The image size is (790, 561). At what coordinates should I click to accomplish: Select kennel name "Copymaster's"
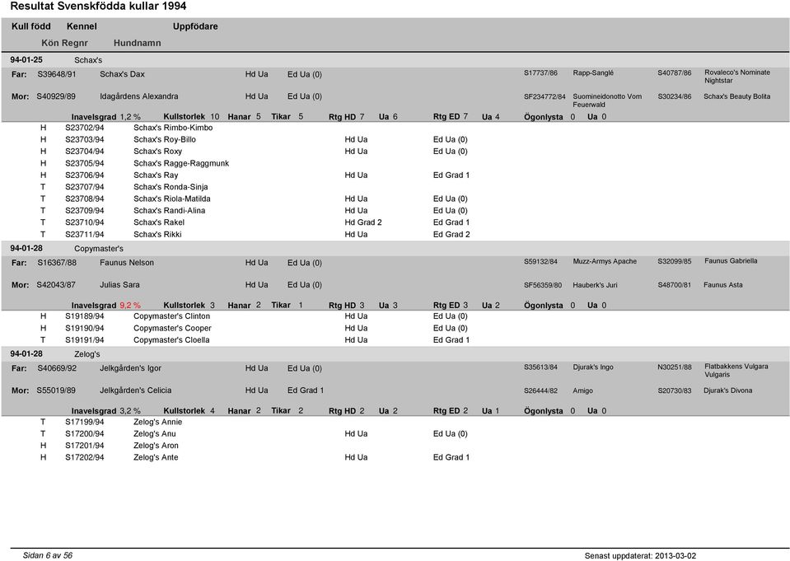click(x=99, y=249)
